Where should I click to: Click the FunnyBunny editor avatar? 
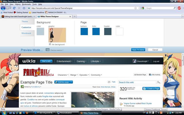[x=22, y=87]
